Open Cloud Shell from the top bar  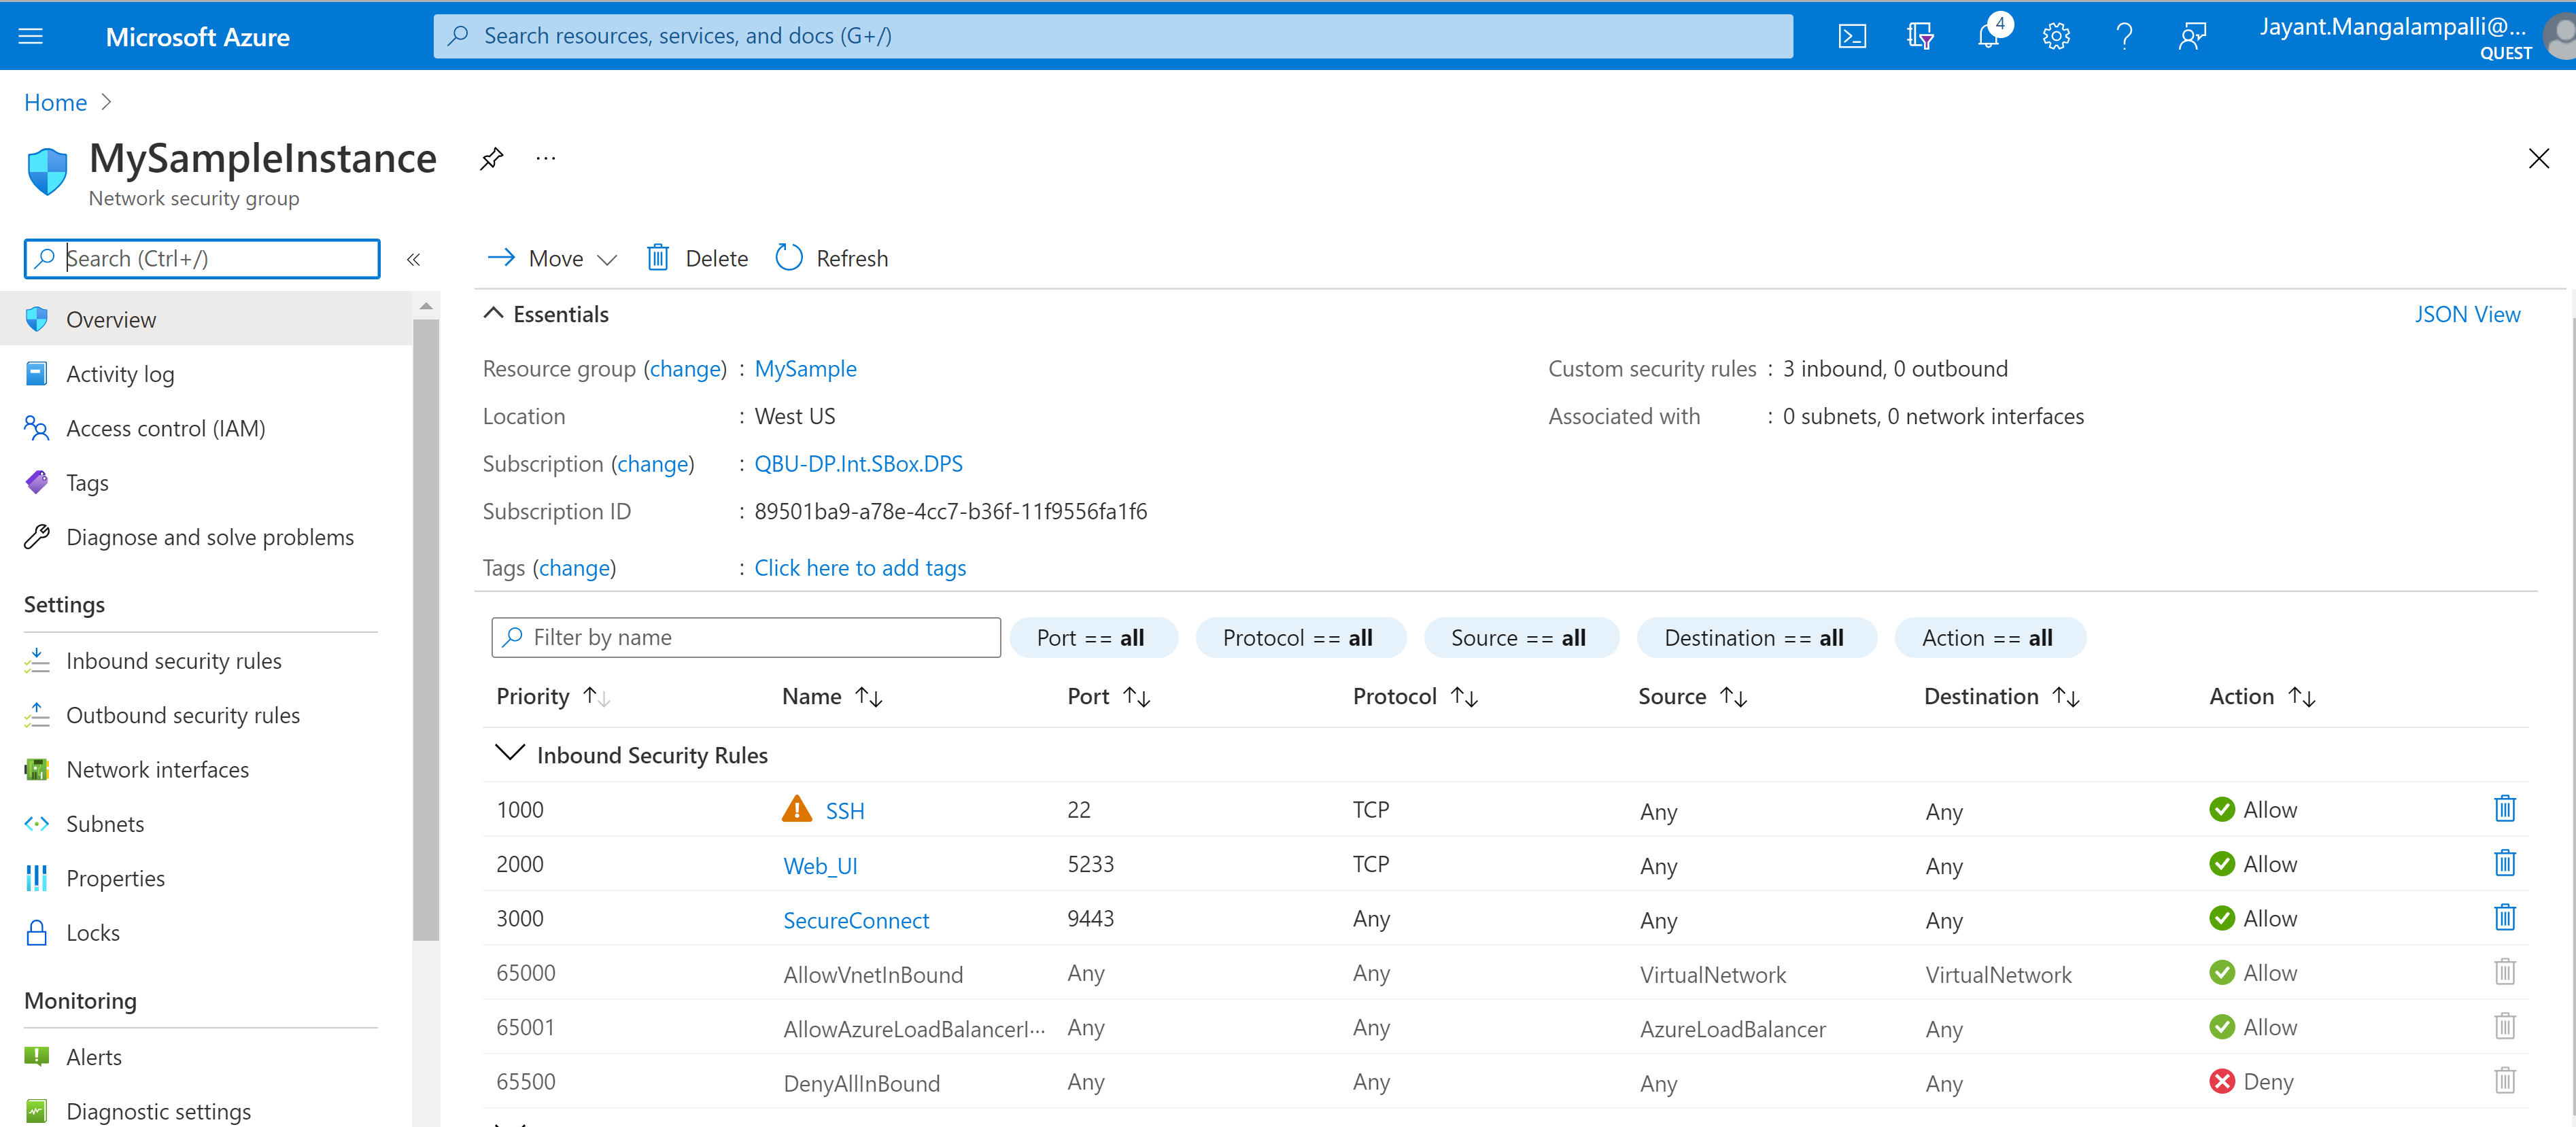pos(1851,37)
